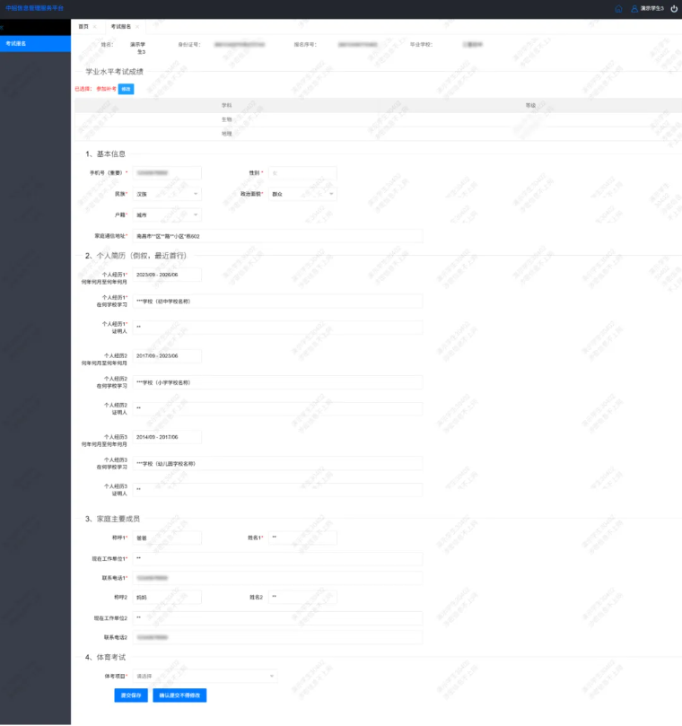The width and height of the screenshot is (682, 726).
Task: Open the 体考项目 selection dropdown
Action: [x=205, y=676]
